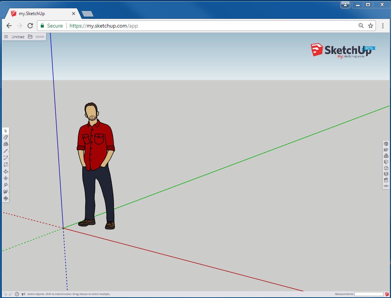Image resolution: width=391 pixels, height=298 pixels.
Task: Click the Measurements input box
Action: (x=369, y=294)
